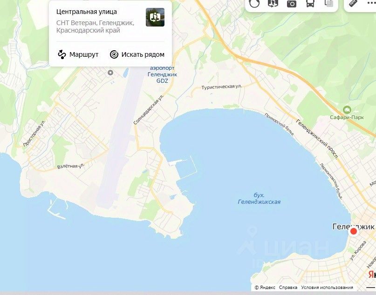This screenshot has width=376, height=295.
Task: Select the gray pin near the airport
Action: click(x=110, y=73)
